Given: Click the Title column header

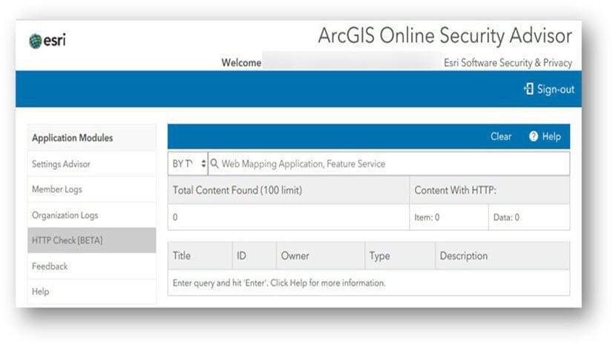Looking at the screenshot, I should coord(200,256).
